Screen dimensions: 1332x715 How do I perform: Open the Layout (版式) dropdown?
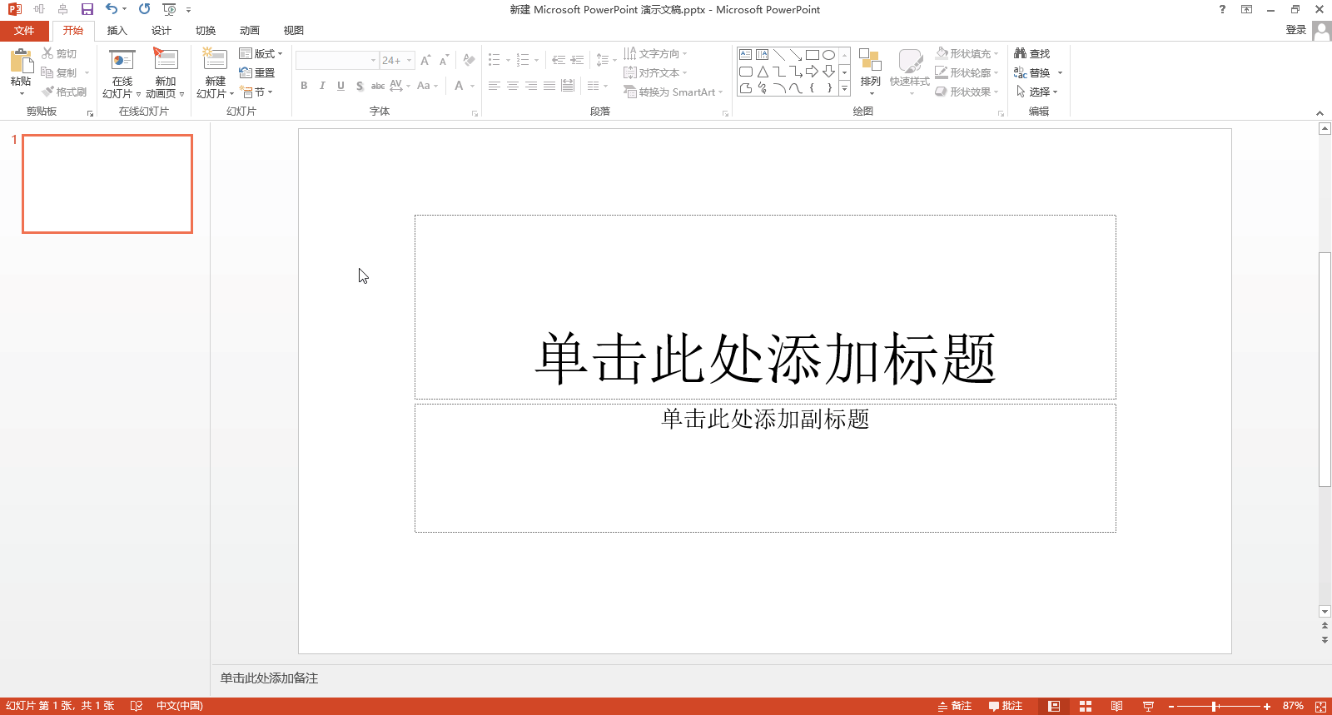[x=261, y=53]
